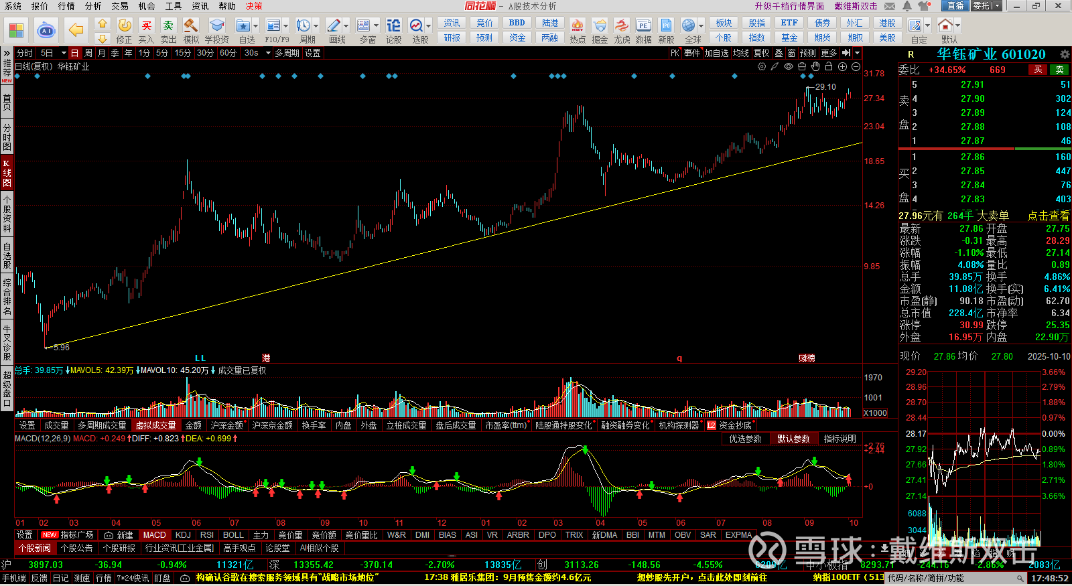Screen dimensions: 1072x586
Task: Expand the left sidebar with double chevron
Action: tap(7, 53)
